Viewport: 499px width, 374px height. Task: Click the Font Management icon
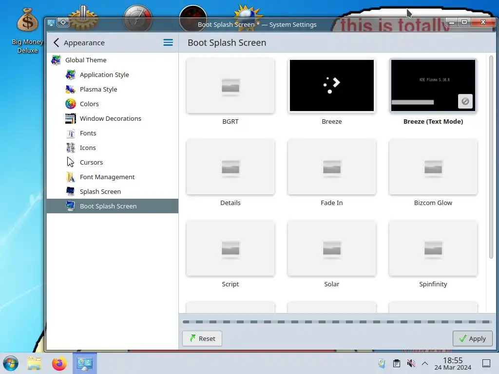point(71,177)
